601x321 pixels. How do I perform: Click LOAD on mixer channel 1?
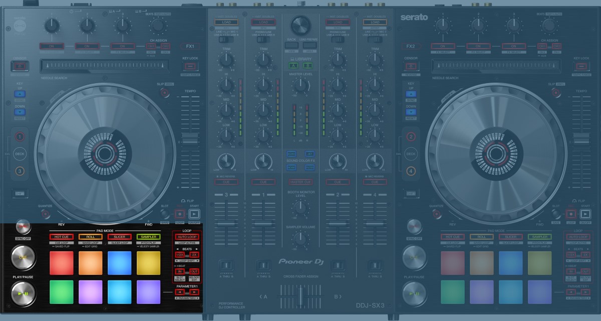point(263,23)
